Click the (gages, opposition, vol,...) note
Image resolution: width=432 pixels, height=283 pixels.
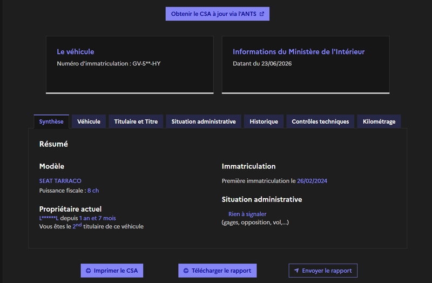pyautogui.click(x=255, y=223)
